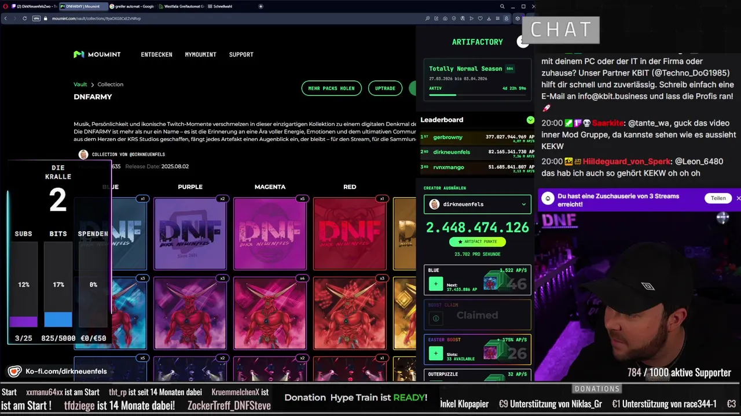Click the Totally Normal Season title
This screenshot has width=741, height=416.
[465, 69]
